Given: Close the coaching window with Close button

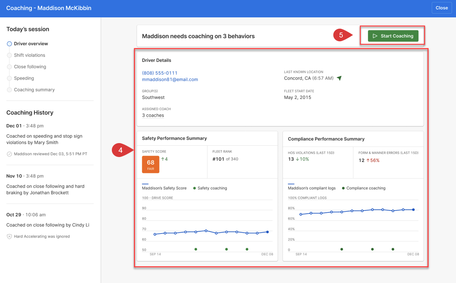Looking at the screenshot, I should (441, 8).
